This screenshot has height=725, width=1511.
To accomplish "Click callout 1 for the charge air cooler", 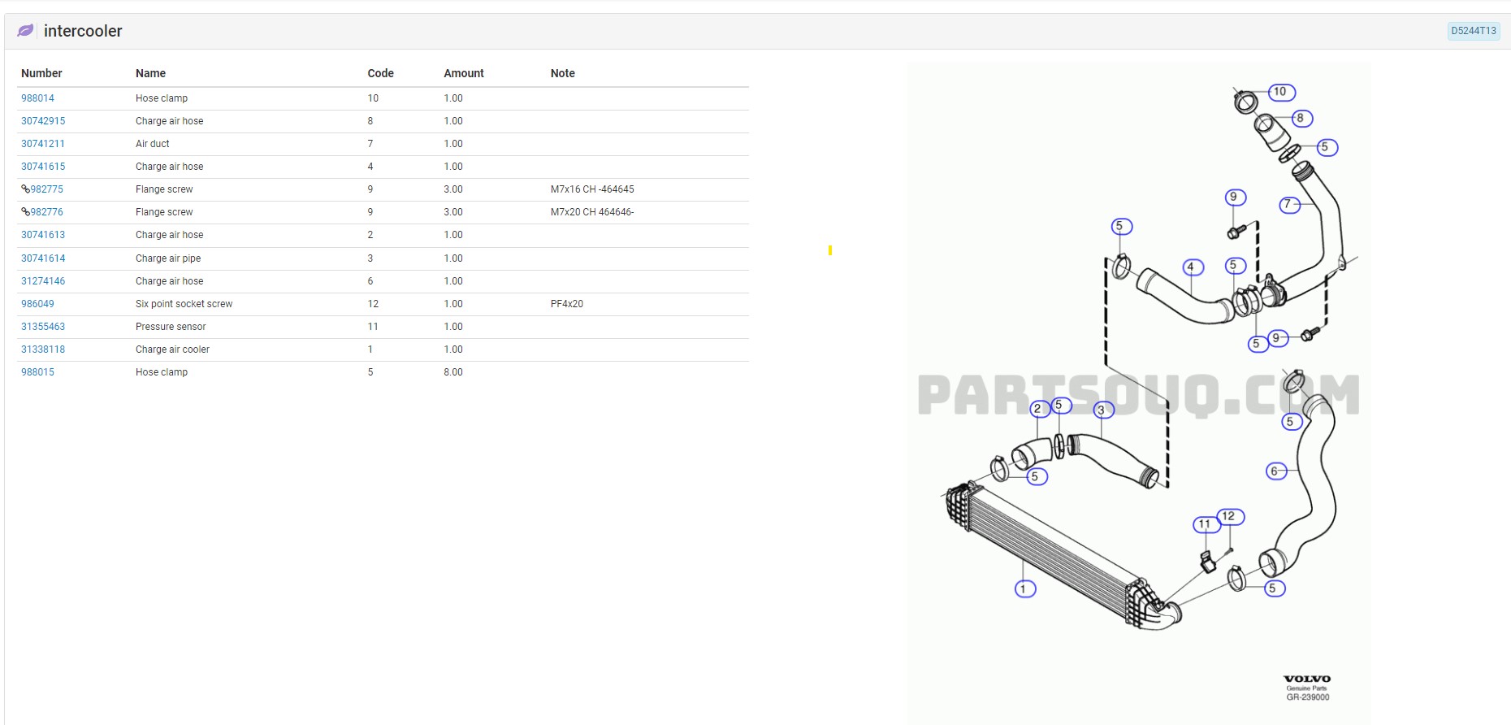I will (x=1024, y=589).
